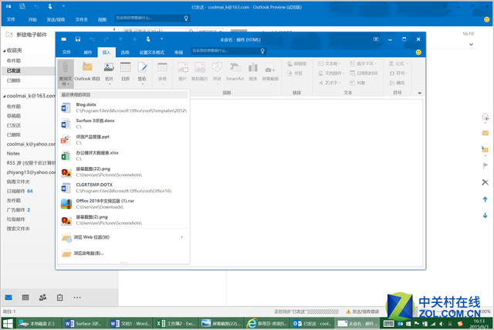The width and height of the screenshot is (494, 330).
Task: Open Send/Receive (发送/接收) tab in main Outlook
Action: tap(56, 19)
